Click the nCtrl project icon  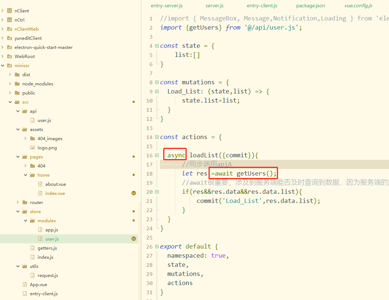point(9,20)
